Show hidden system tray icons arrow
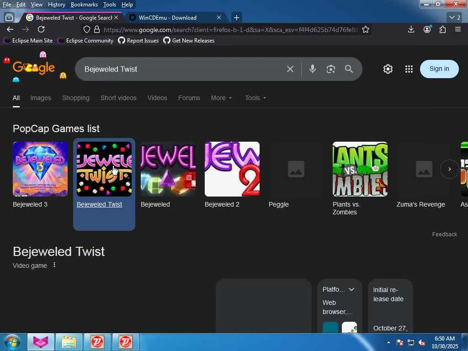 click(388, 342)
